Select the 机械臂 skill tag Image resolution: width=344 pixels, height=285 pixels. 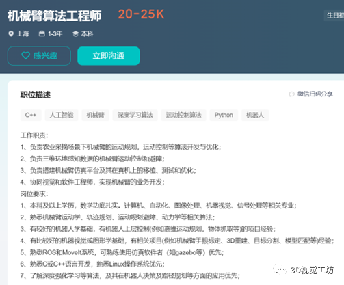coord(95,115)
